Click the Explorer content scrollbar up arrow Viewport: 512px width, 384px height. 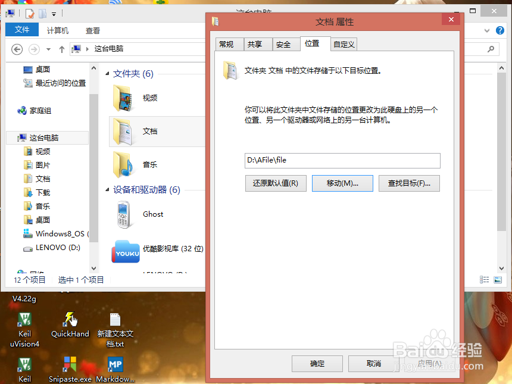[x=501, y=68]
